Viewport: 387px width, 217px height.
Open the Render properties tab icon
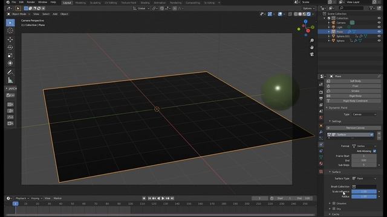pos(321,92)
